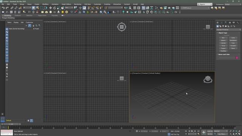The height and width of the screenshot is (136, 242).
Task: Create a Cylinder primitive
Action: pyautogui.click(x=223, y=43)
